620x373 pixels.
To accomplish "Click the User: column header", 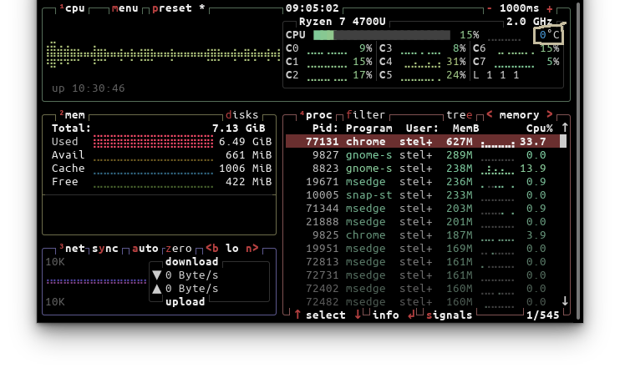I will (422, 129).
